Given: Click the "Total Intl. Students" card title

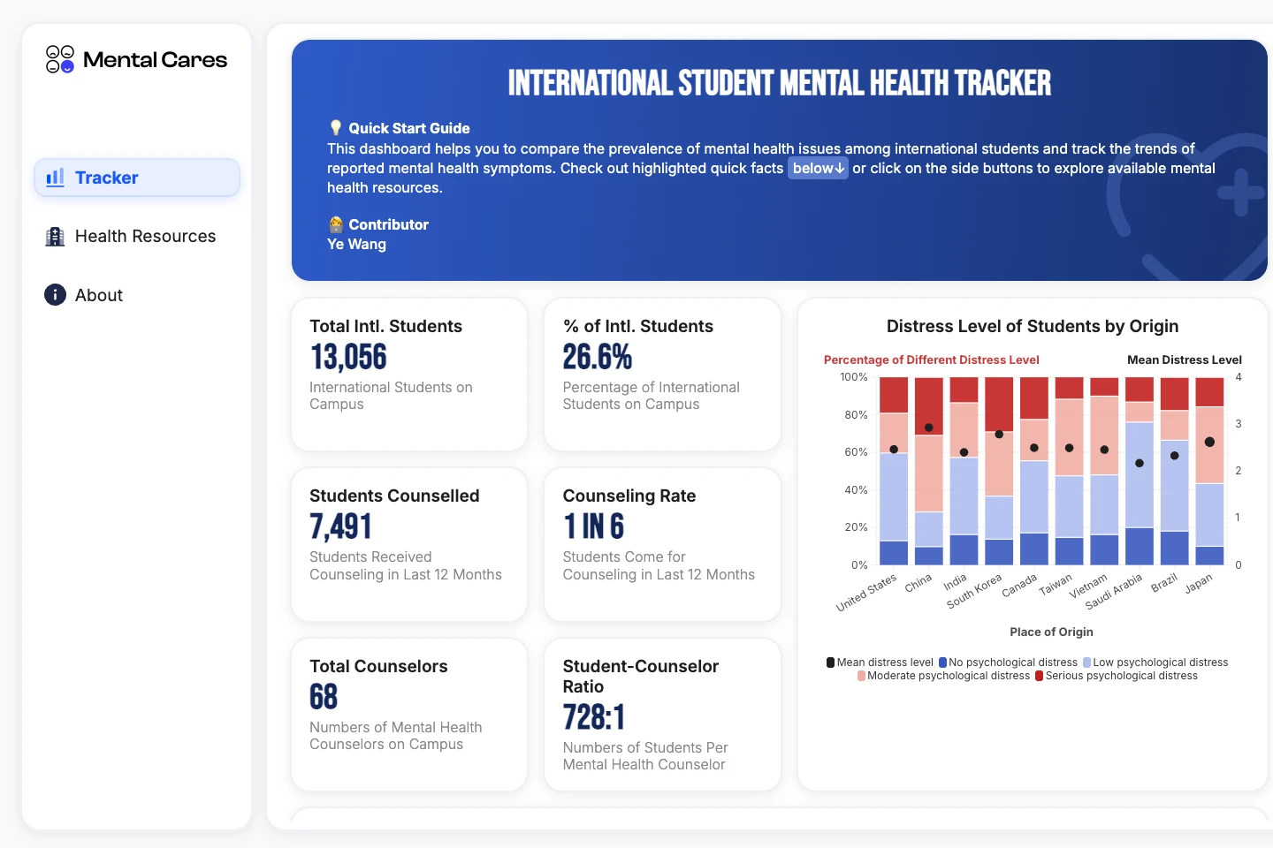Looking at the screenshot, I should [385, 326].
